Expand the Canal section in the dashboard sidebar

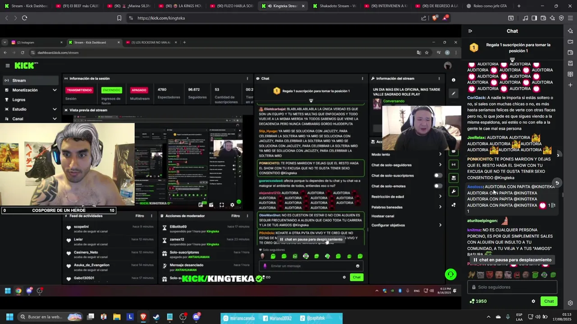coord(55,119)
